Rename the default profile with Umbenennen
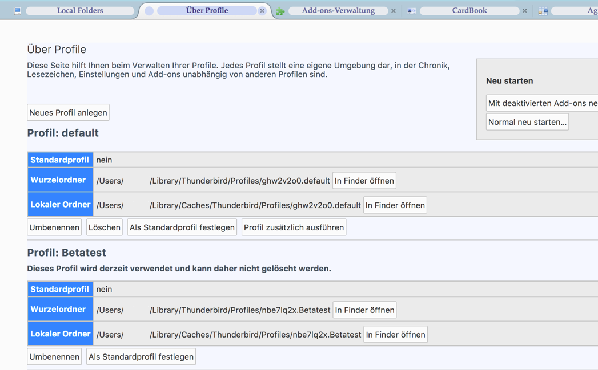 tap(54, 227)
